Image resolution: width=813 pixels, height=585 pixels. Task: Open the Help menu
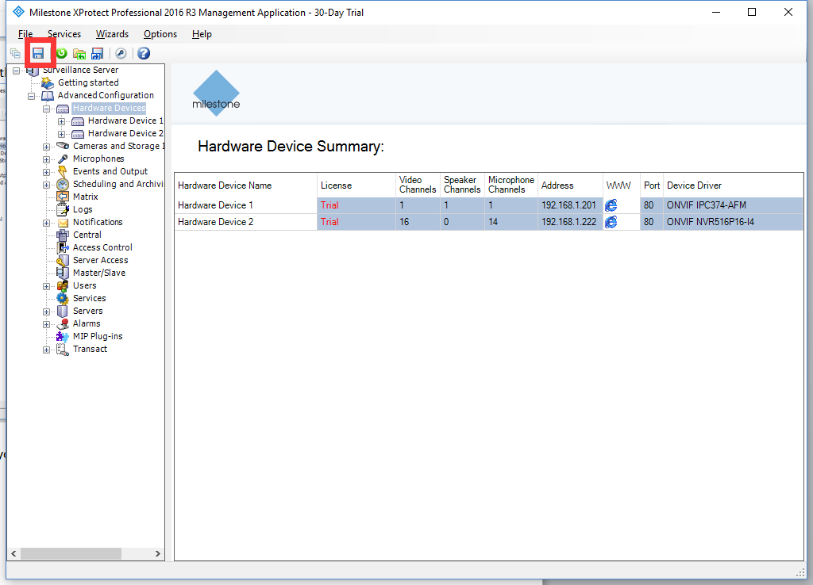[202, 34]
